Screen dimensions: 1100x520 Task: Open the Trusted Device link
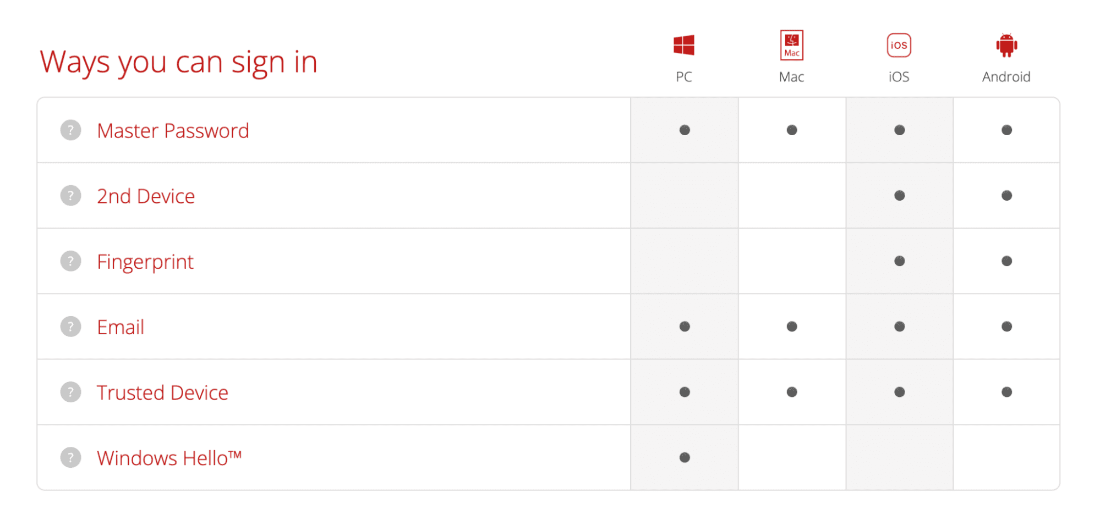tap(162, 392)
